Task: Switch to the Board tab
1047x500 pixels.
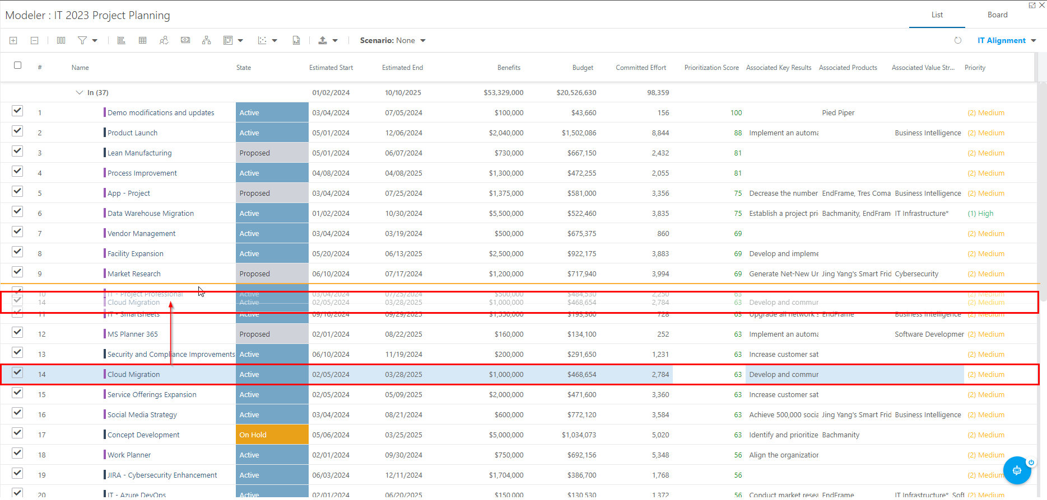Action: click(997, 15)
